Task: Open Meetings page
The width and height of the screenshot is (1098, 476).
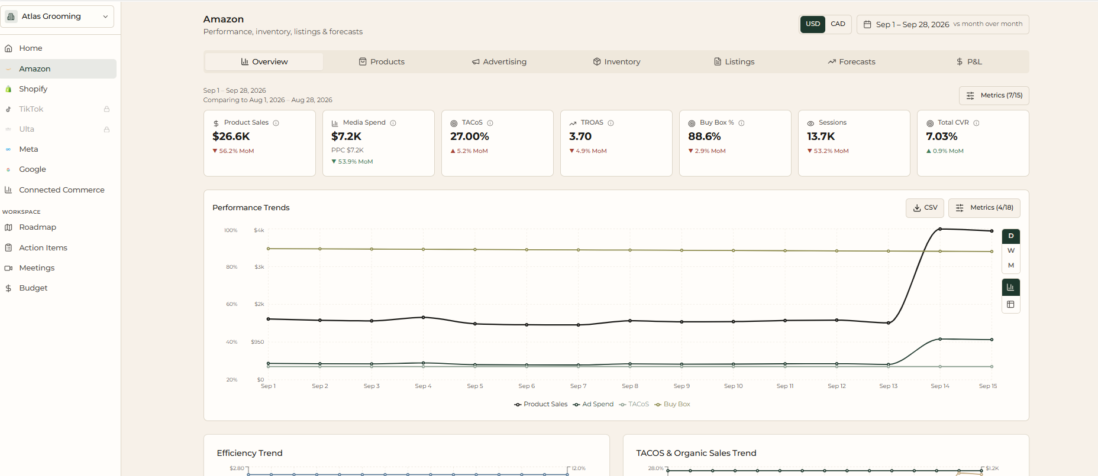Action: 58,268
